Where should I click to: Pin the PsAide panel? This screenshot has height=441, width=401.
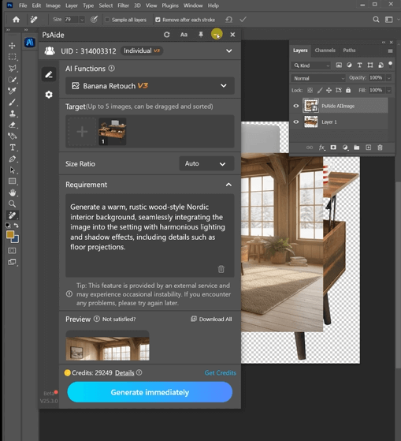[201, 34]
